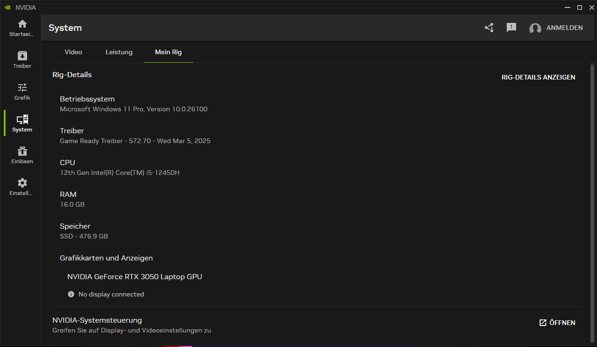
Task: Click the info icon beside No display connected
Action: [71, 294]
